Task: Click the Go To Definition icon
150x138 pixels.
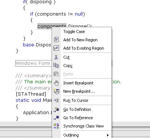Action: coord(56,109)
